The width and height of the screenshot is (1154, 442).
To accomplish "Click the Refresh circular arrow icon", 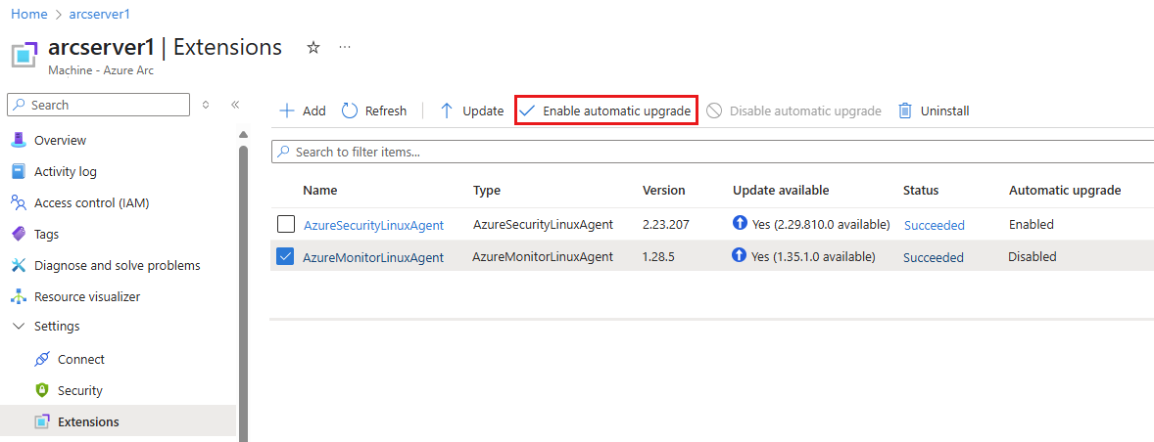I will [x=350, y=110].
